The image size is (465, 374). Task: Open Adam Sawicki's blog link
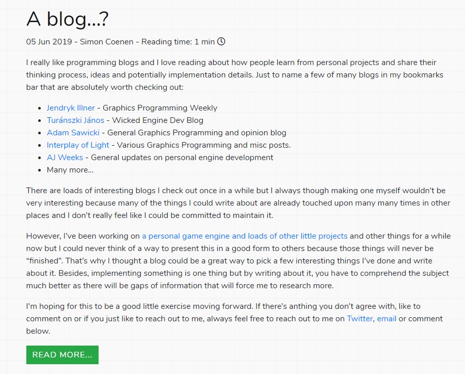click(73, 133)
